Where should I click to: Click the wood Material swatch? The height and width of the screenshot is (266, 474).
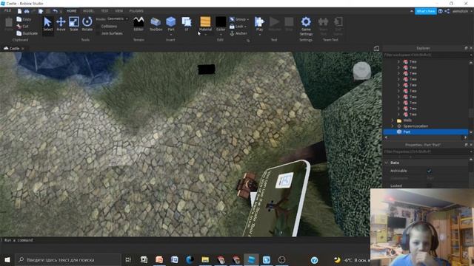[205, 21]
